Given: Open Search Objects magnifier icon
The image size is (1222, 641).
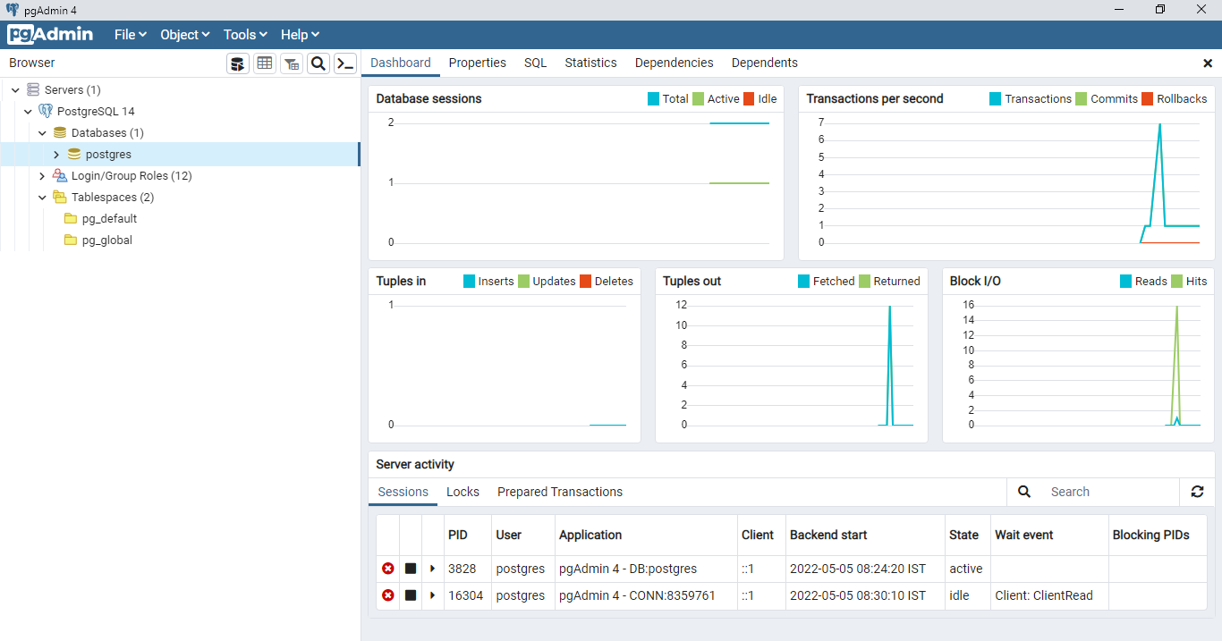Looking at the screenshot, I should coord(318,63).
